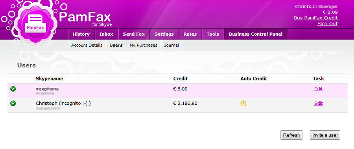Screen dimensions: 354x149
Task: Click the Users page heading
Action: coord(26,65)
